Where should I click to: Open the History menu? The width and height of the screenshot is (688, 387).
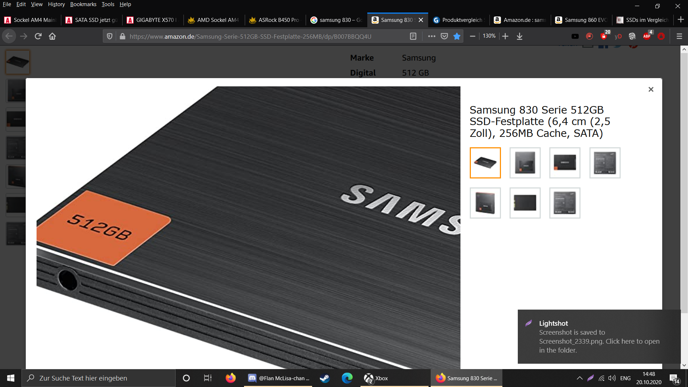pos(56,4)
